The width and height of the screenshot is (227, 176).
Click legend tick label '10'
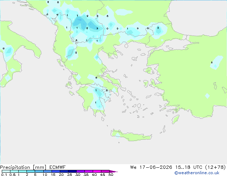point(45,175)
